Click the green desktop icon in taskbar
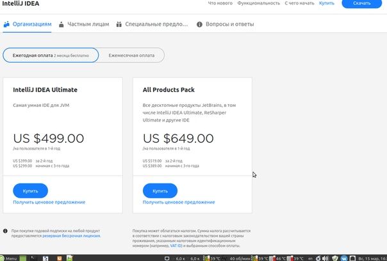This screenshot has height=261, width=387. pyautogui.click(x=22, y=258)
